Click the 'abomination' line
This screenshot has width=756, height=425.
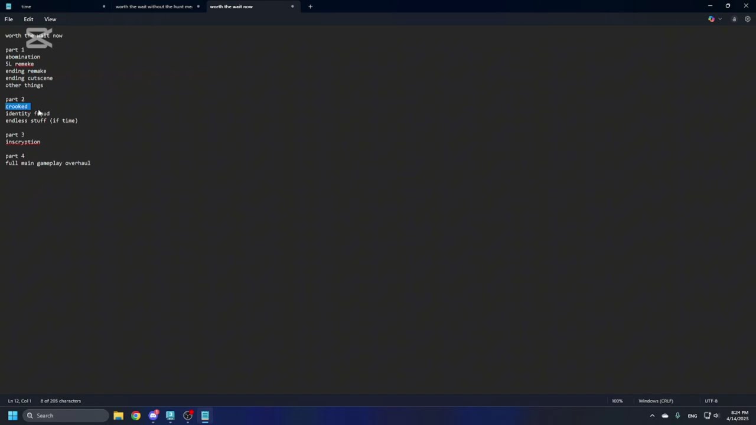[23, 57]
